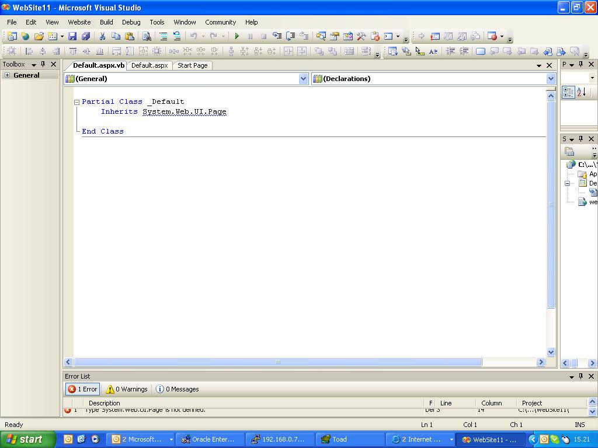The height and width of the screenshot is (448, 598).
Task: Click the Description column header
Action: [x=253, y=403]
